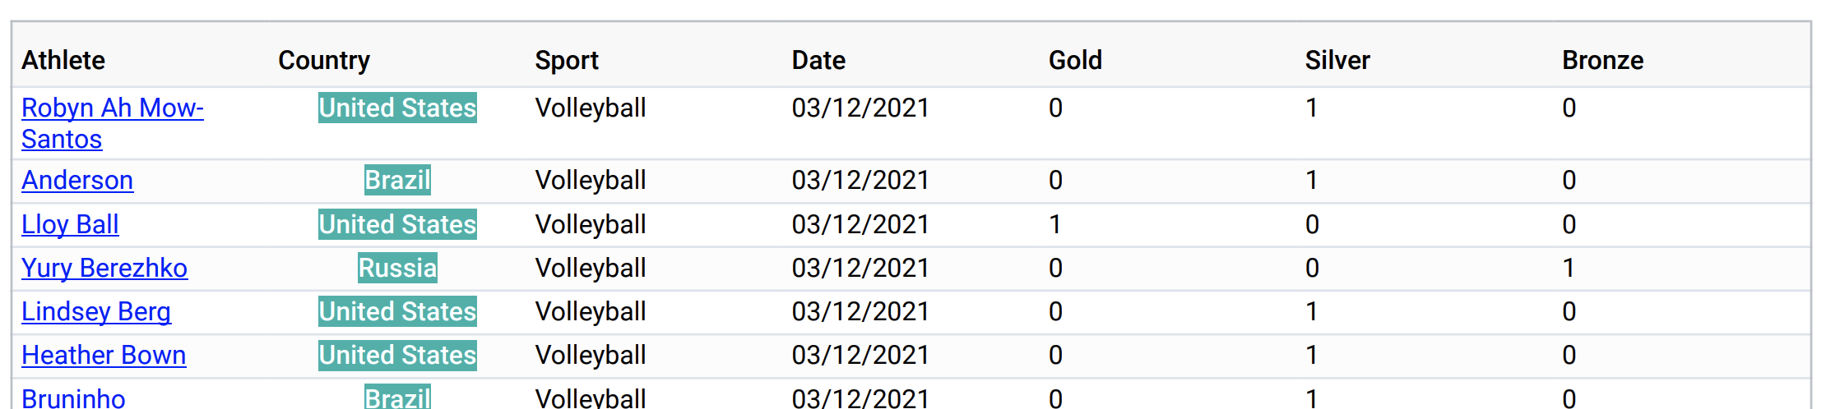Click Lloy Ball's Gold medal count cell

pos(1054,224)
